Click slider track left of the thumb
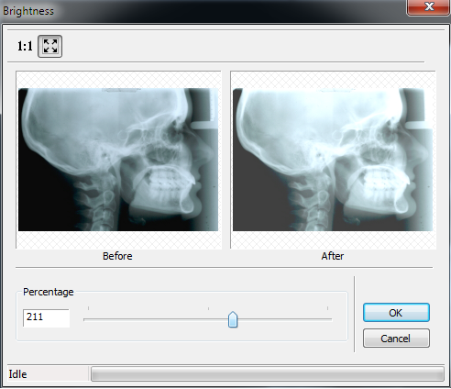Viewport: 451px width, 389px height. tap(156, 319)
